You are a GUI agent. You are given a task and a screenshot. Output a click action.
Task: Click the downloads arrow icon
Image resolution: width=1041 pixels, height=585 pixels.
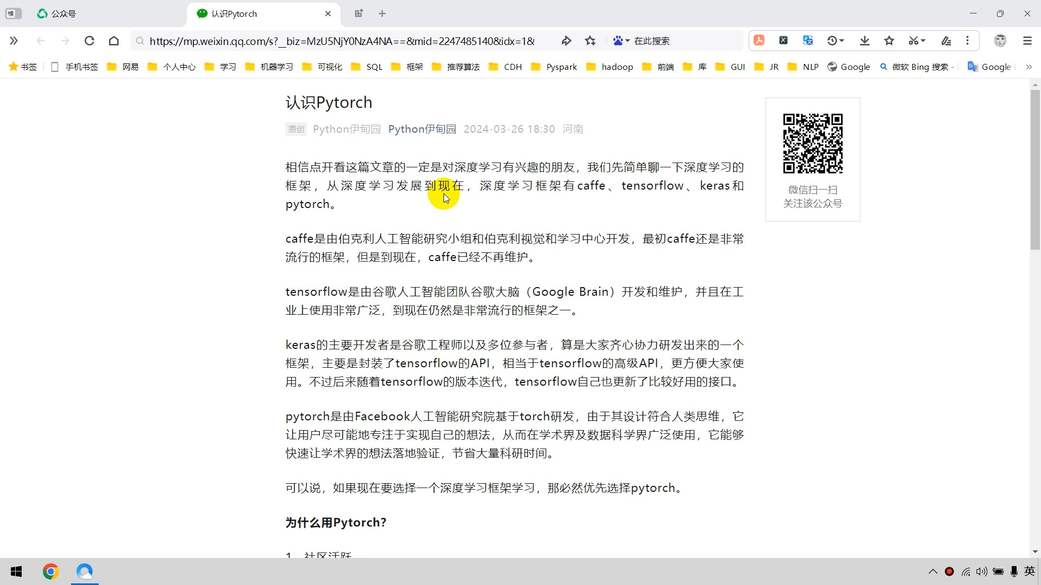[x=865, y=41]
